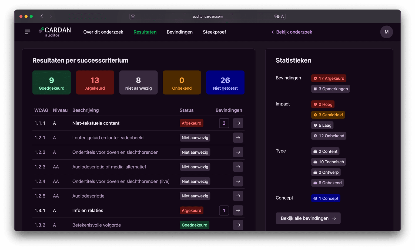Filter by 9 Goedgekeurd card
The height and width of the screenshot is (250, 415).
coord(52,83)
